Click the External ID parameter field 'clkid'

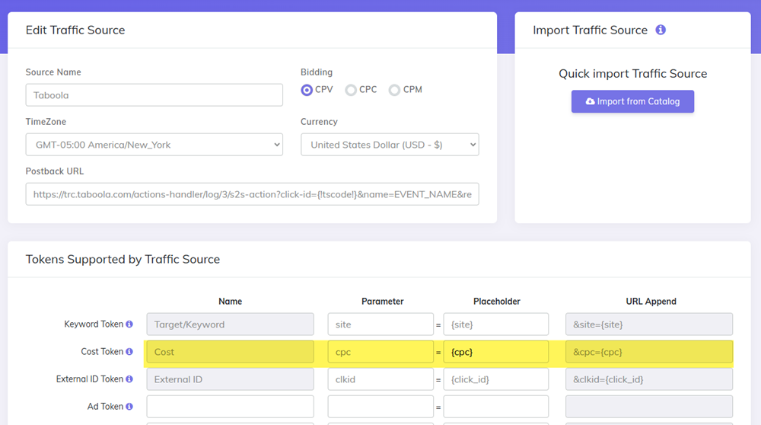click(x=380, y=379)
